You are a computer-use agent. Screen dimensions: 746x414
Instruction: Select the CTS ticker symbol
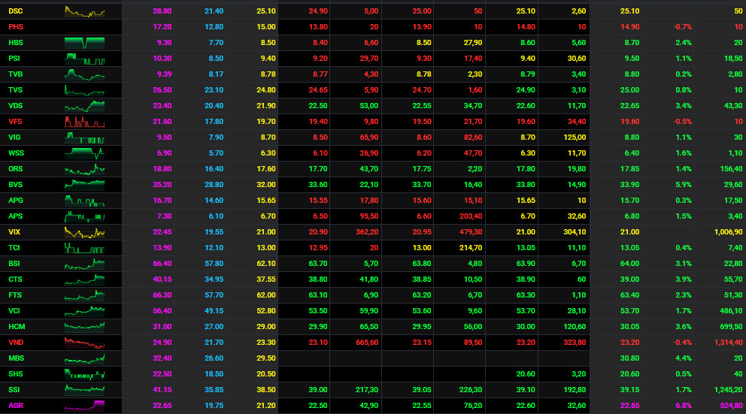(15, 280)
